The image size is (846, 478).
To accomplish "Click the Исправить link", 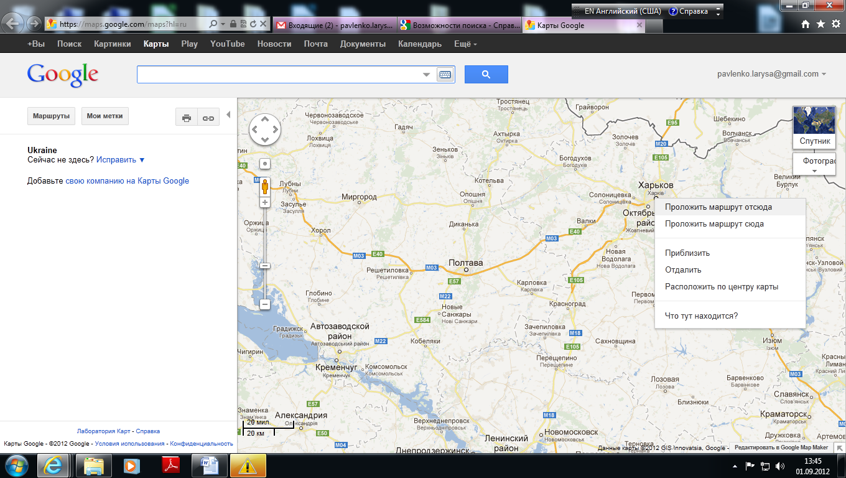I will (x=121, y=160).
